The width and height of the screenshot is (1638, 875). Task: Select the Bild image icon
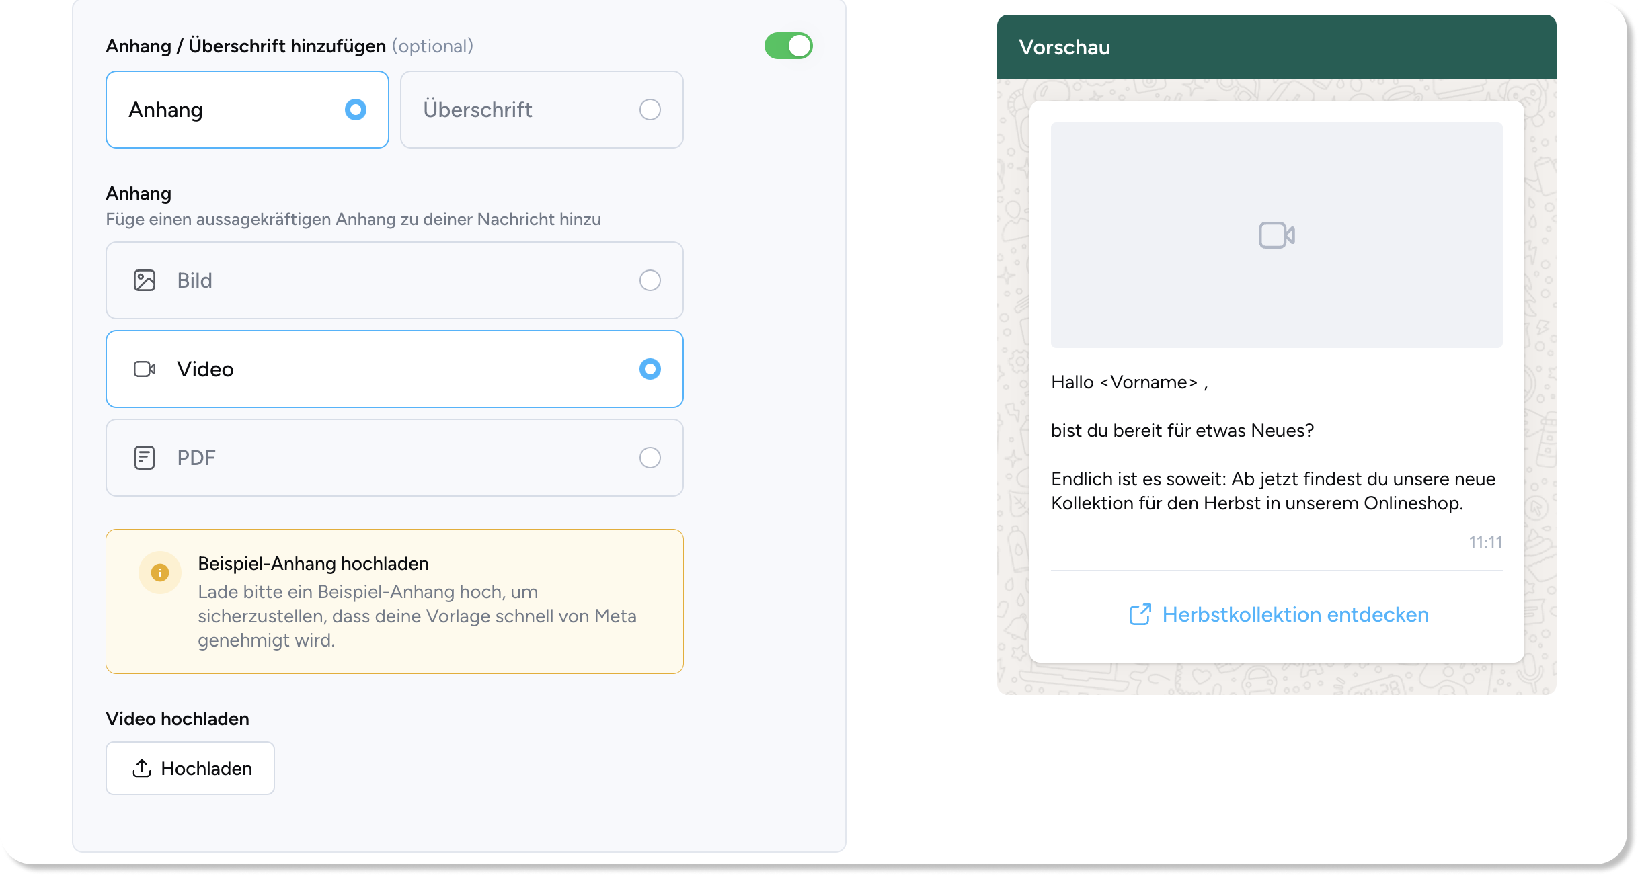(x=144, y=280)
